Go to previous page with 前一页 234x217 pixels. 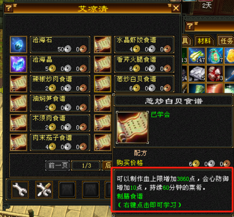tap(57, 166)
